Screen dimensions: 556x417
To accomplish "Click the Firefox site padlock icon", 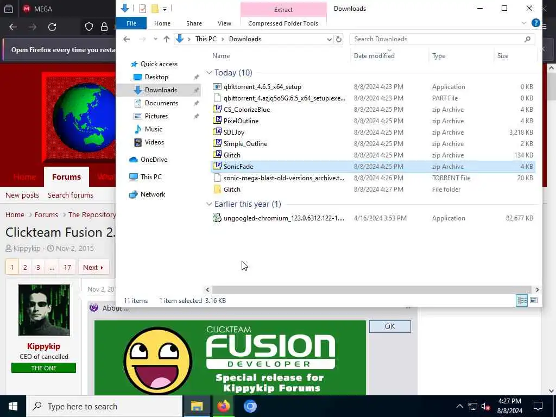I will click(x=104, y=27).
